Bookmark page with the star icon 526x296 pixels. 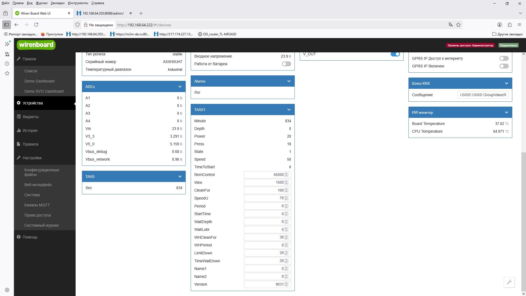(x=458, y=25)
